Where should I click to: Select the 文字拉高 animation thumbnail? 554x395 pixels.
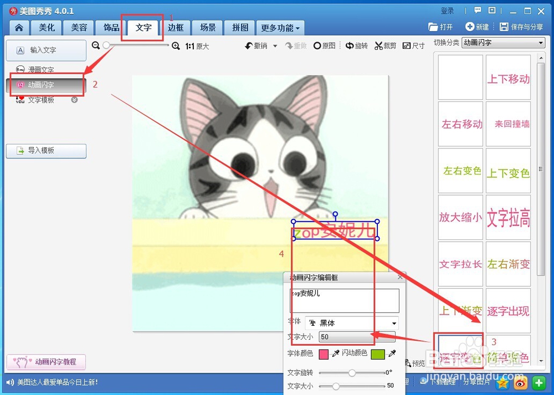[508, 217]
